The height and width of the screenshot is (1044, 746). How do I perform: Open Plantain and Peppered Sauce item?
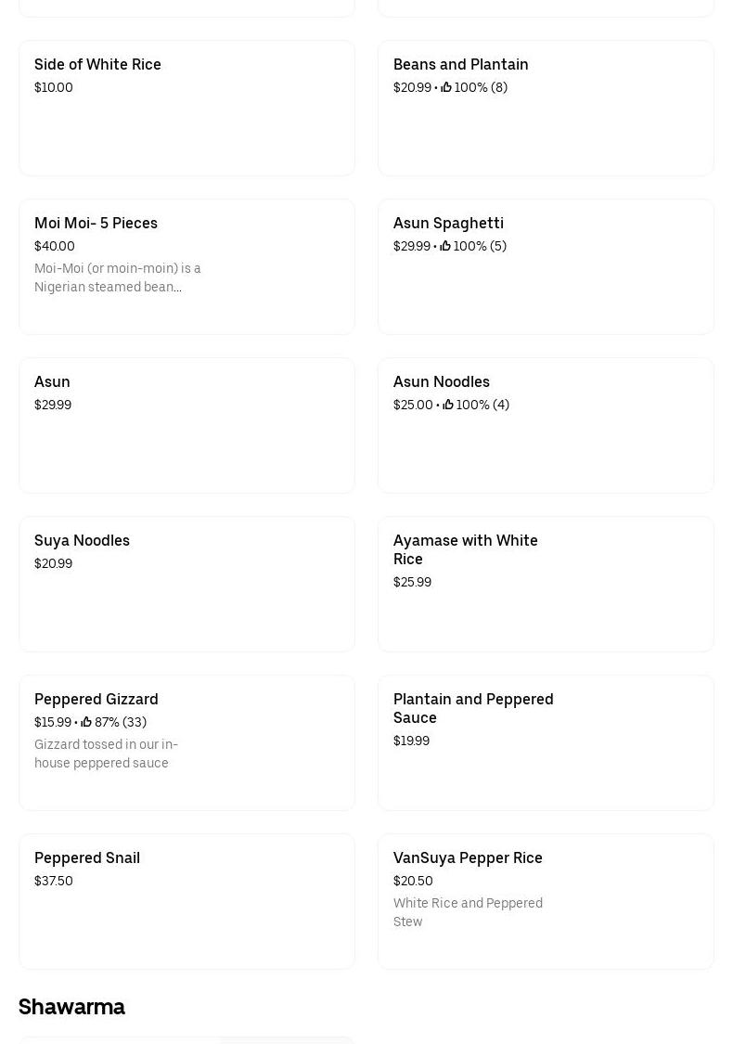472,708
